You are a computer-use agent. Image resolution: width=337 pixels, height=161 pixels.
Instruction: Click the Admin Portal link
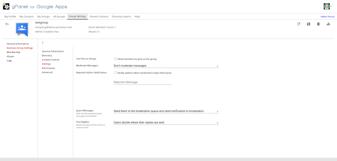pyautogui.click(x=327, y=17)
